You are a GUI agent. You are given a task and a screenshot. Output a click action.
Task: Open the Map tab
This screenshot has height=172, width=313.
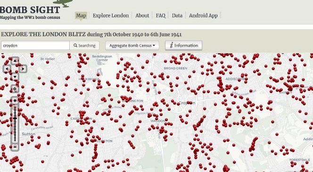tap(81, 16)
